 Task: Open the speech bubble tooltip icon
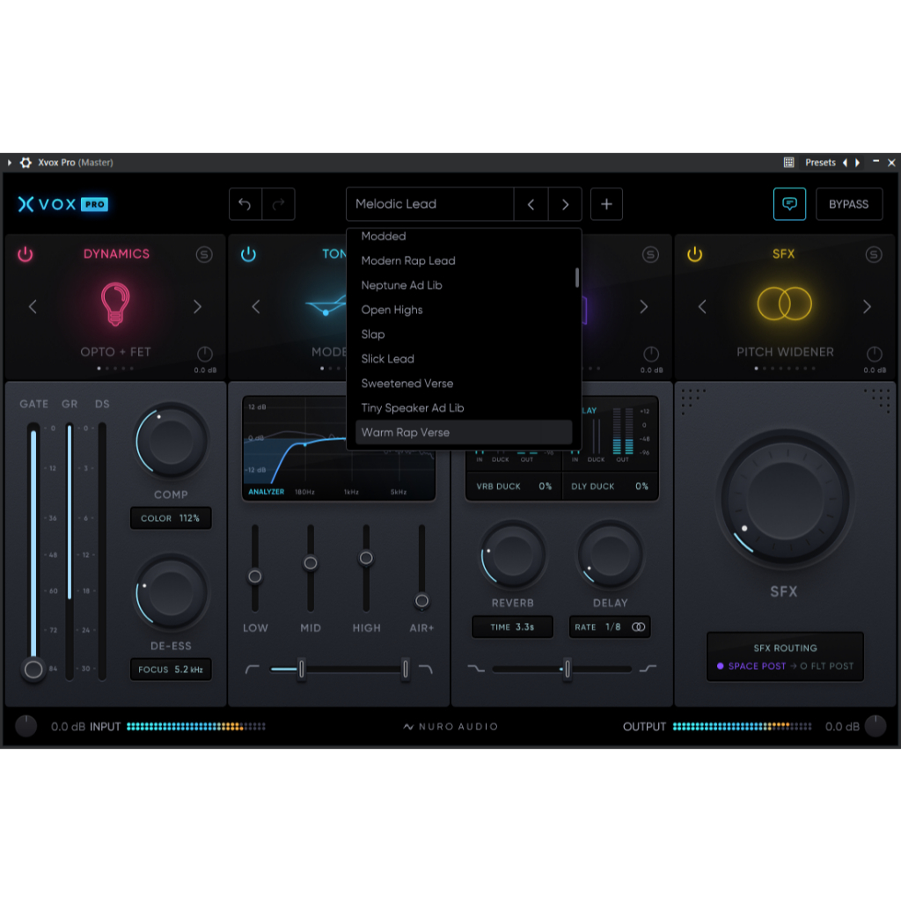click(x=789, y=204)
